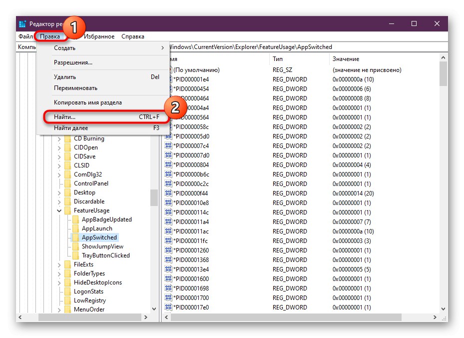Choose Переименовать menu entry
Screen dimensions: 464x338
click(x=103, y=88)
